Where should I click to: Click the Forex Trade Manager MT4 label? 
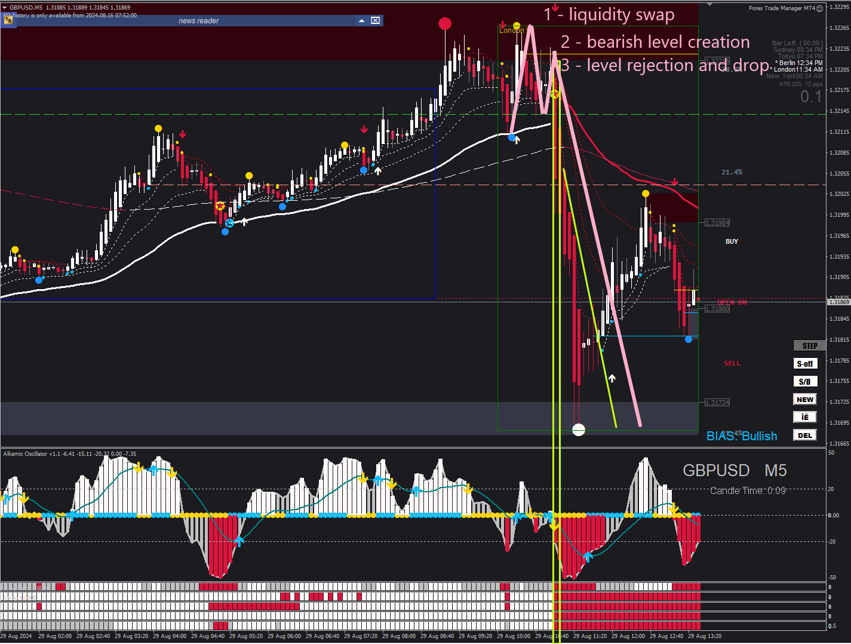(x=782, y=8)
